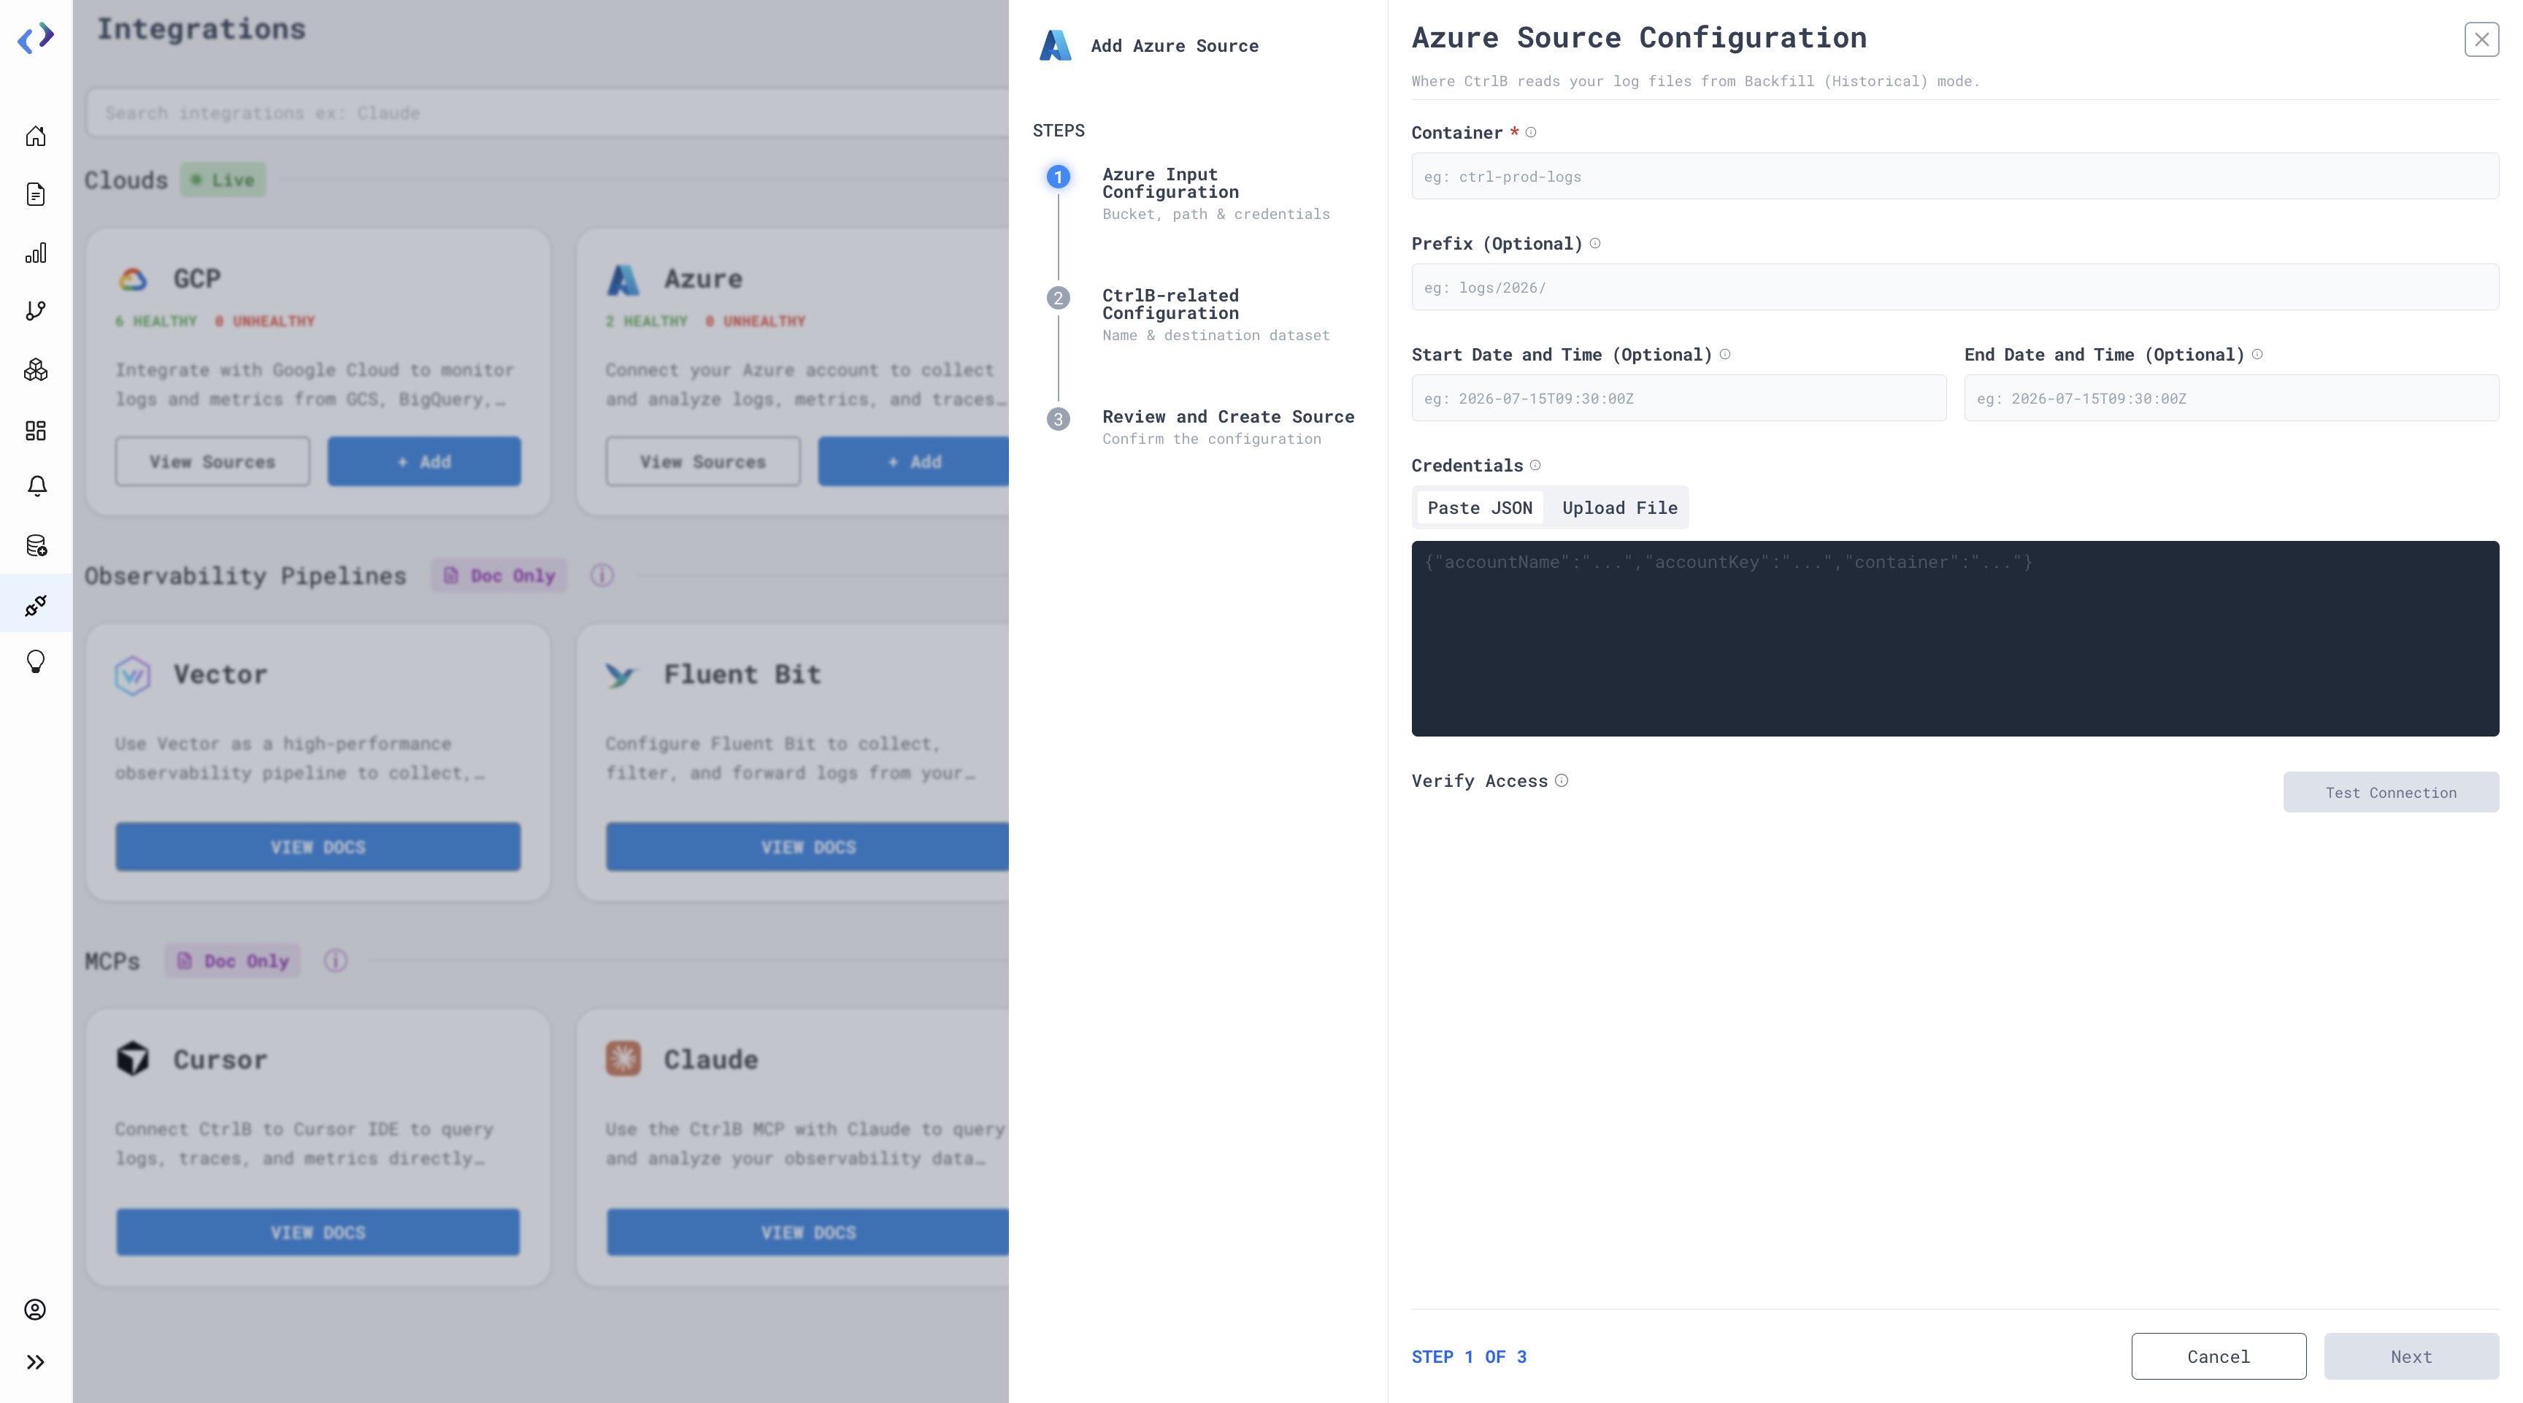
Task: Open the git branch icon in sidebar
Action: (35, 312)
